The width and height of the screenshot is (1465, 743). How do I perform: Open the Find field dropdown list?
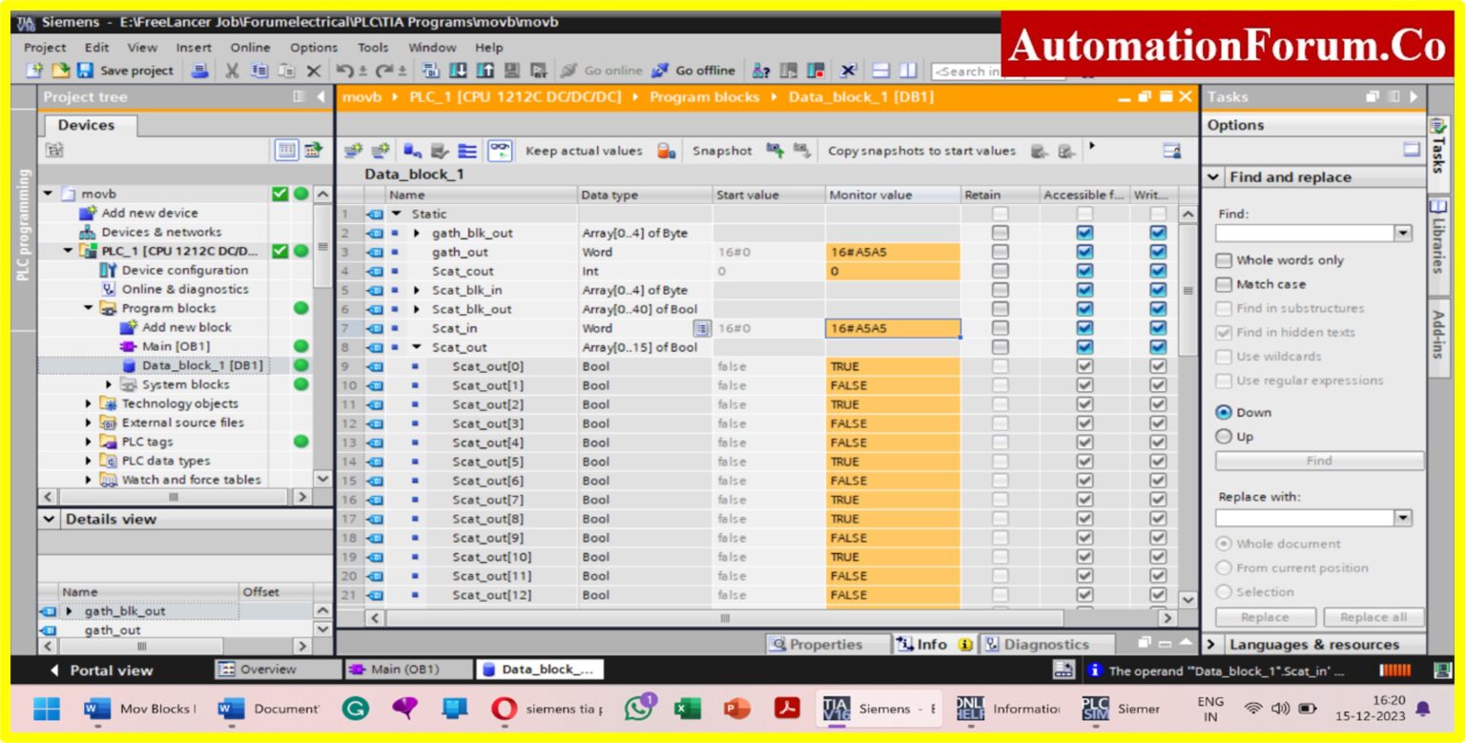tap(1402, 232)
